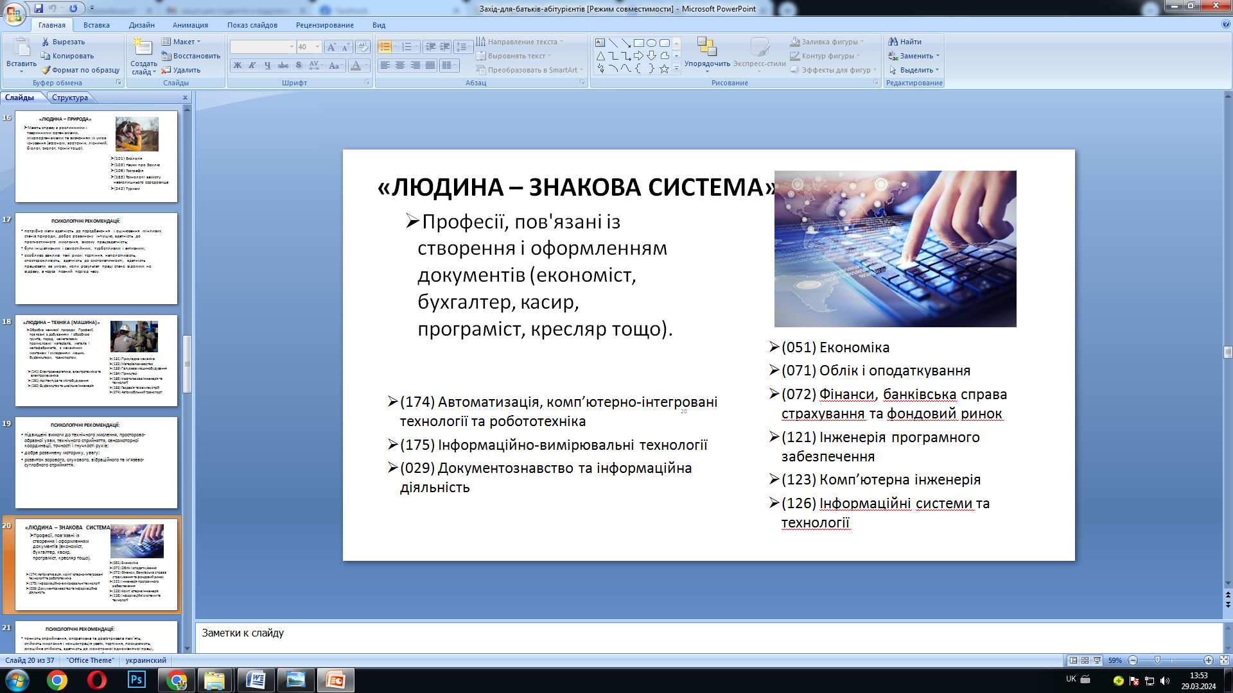Toggle bold (Ж) formatting

[x=238, y=65]
